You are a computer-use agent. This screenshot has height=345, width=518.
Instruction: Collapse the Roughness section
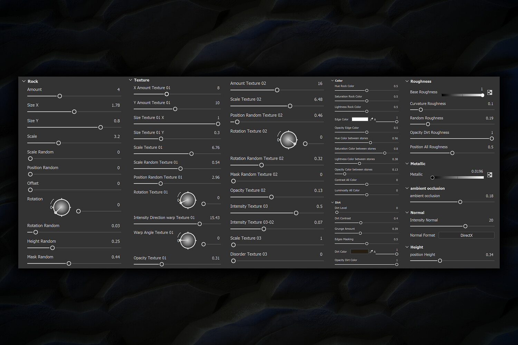[x=407, y=81]
